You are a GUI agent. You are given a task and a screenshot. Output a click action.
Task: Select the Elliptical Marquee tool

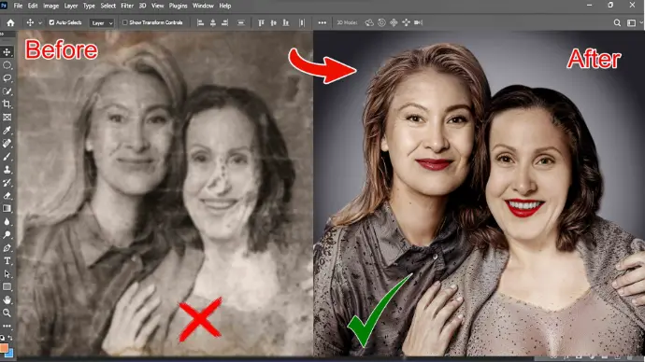coord(7,65)
